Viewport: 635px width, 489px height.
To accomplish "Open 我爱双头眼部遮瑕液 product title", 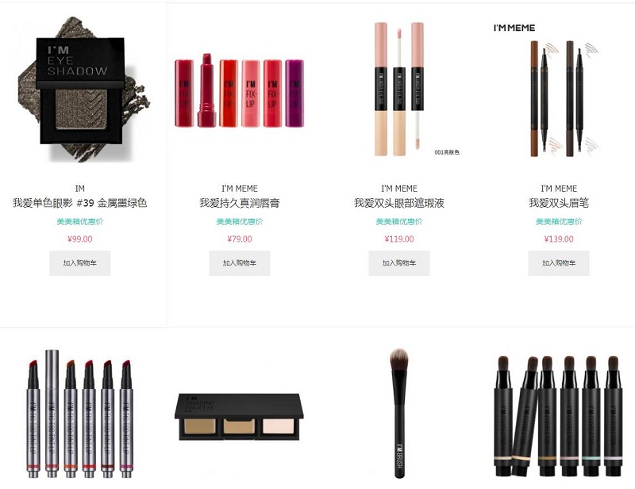I will point(399,203).
